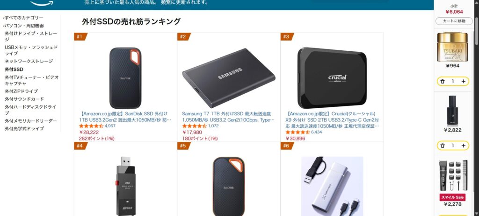The image size is (479, 216).
Task: Go up to パソコン・周辺機器 category
Action: [23, 26]
